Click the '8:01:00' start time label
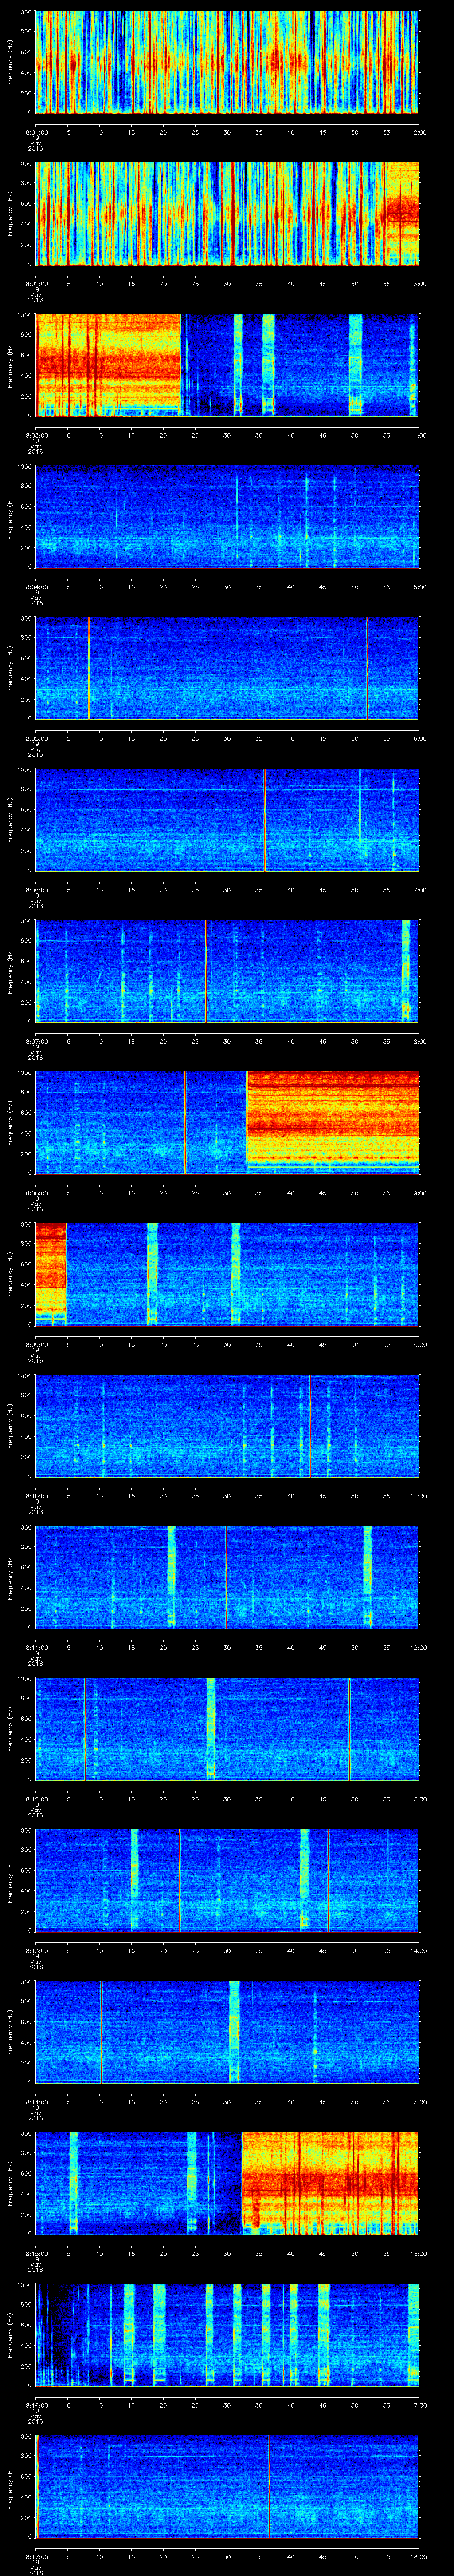 coord(36,132)
